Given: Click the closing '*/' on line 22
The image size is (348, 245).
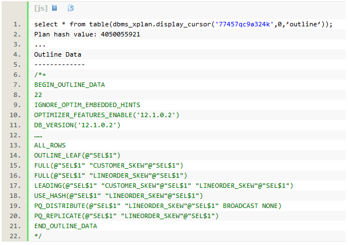Looking at the screenshot, I should click(38, 236).
